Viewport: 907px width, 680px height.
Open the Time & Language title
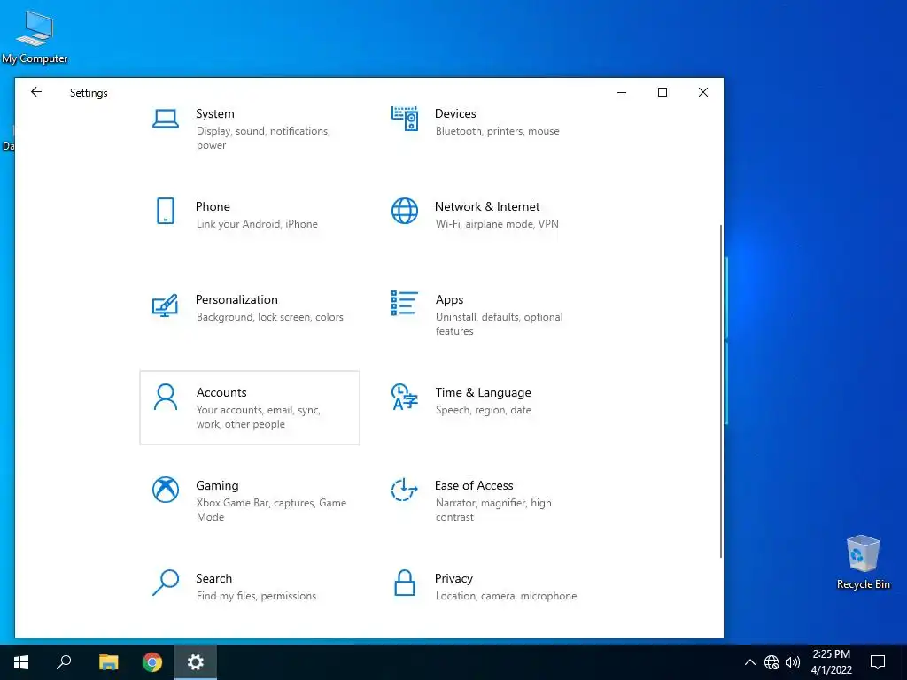pos(483,392)
